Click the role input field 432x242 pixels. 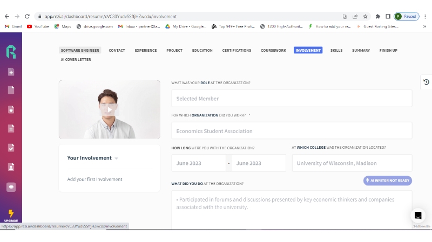pos(292,99)
